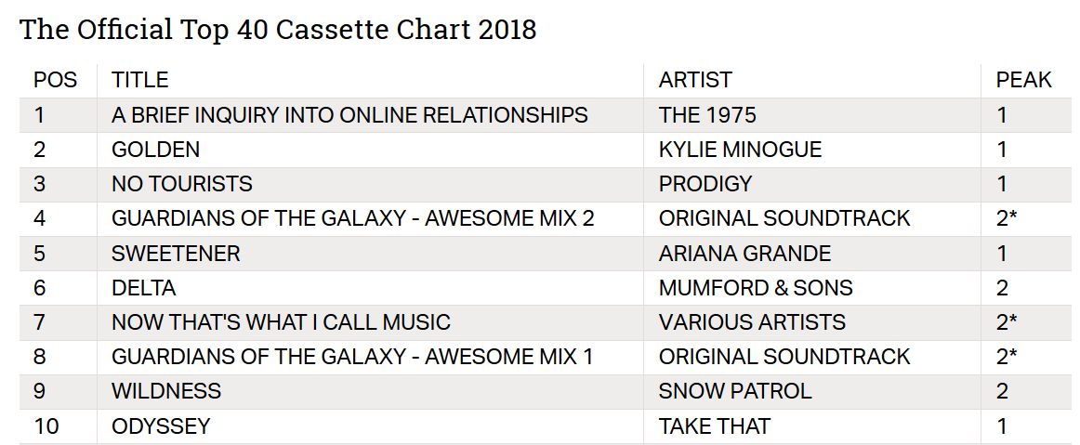The width and height of the screenshot is (1080, 445).
Task: Select the Wildness title
Action: point(166,391)
